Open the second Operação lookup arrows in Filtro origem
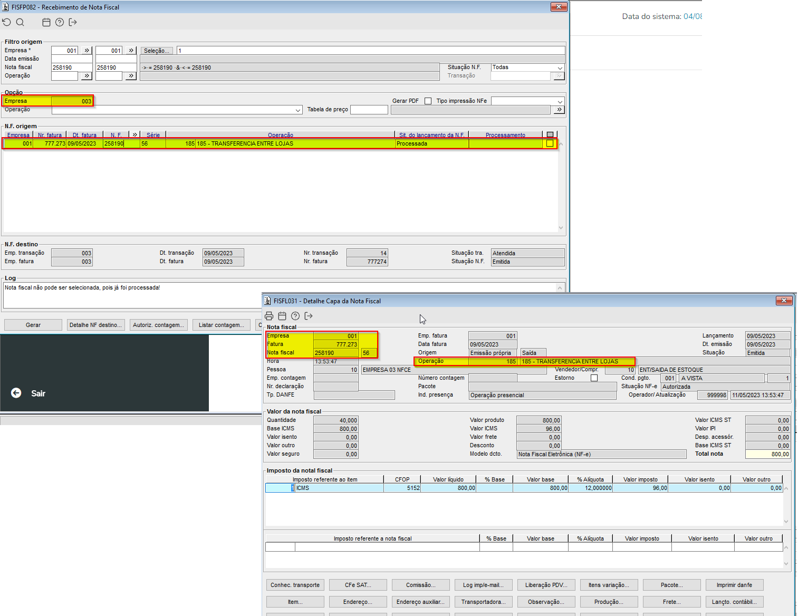Screen dimensions: 798x616 pyautogui.click(x=131, y=76)
